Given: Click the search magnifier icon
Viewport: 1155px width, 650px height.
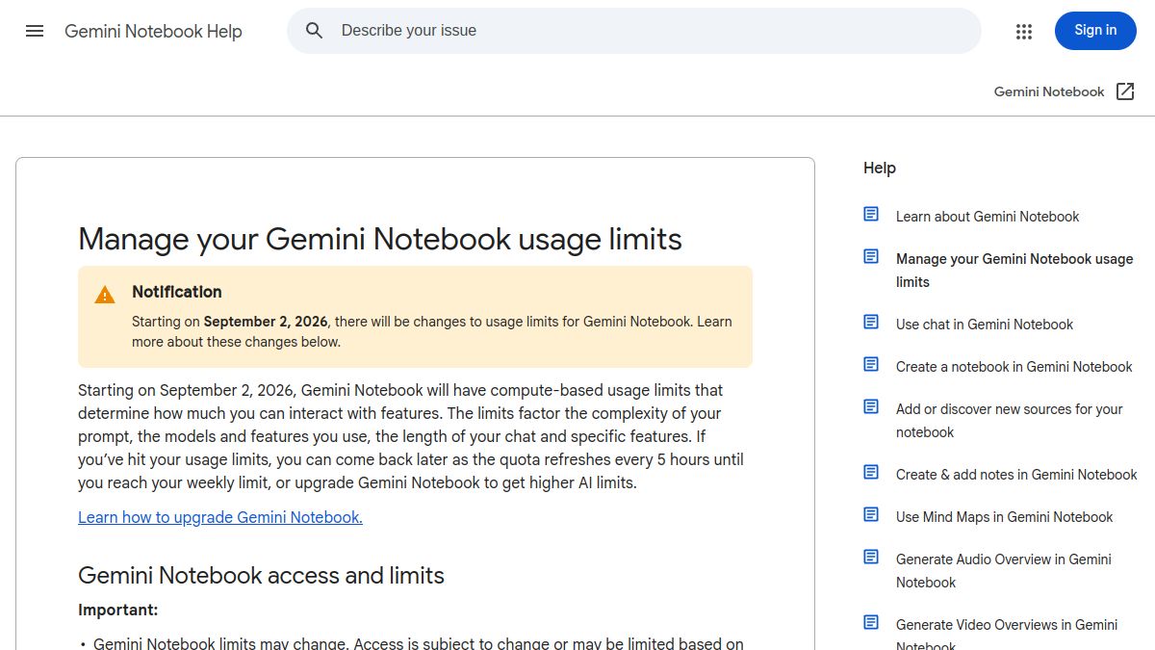Looking at the screenshot, I should [315, 31].
